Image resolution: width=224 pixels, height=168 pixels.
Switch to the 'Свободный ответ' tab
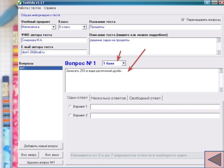145,98
